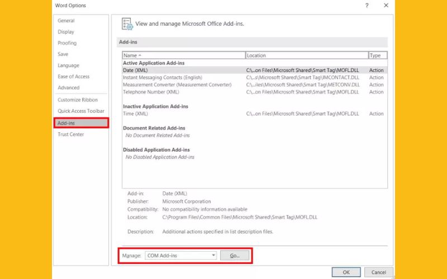Select the Measurement Converter add-in row
Image resolution: width=447 pixels, height=279 pixels.
point(177,85)
